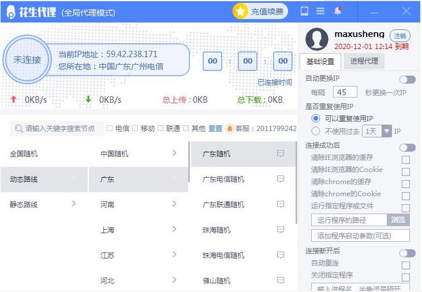Expand 河北 province chevron
Viewport: 422px width, 292px height.
(174, 280)
